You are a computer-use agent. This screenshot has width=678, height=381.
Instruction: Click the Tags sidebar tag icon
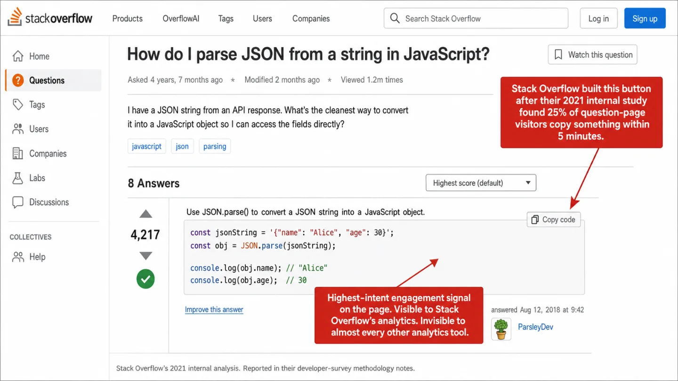click(x=18, y=105)
